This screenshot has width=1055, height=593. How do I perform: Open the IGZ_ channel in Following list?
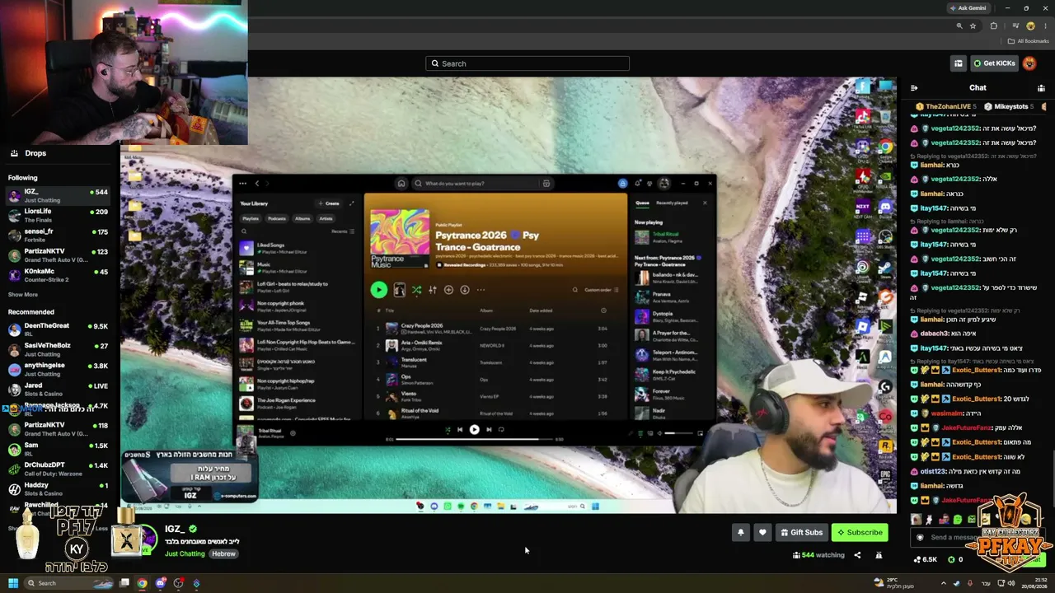pyautogui.click(x=58, y=196)
